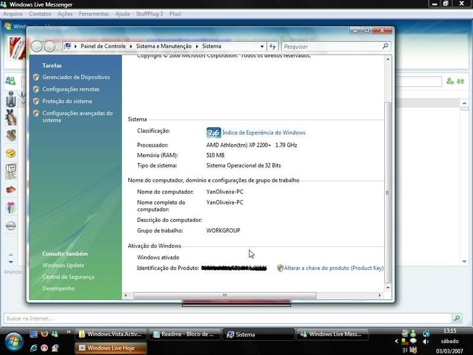
Task: Expand the arrow before Painel de Controle
Action: coord(76,47)
